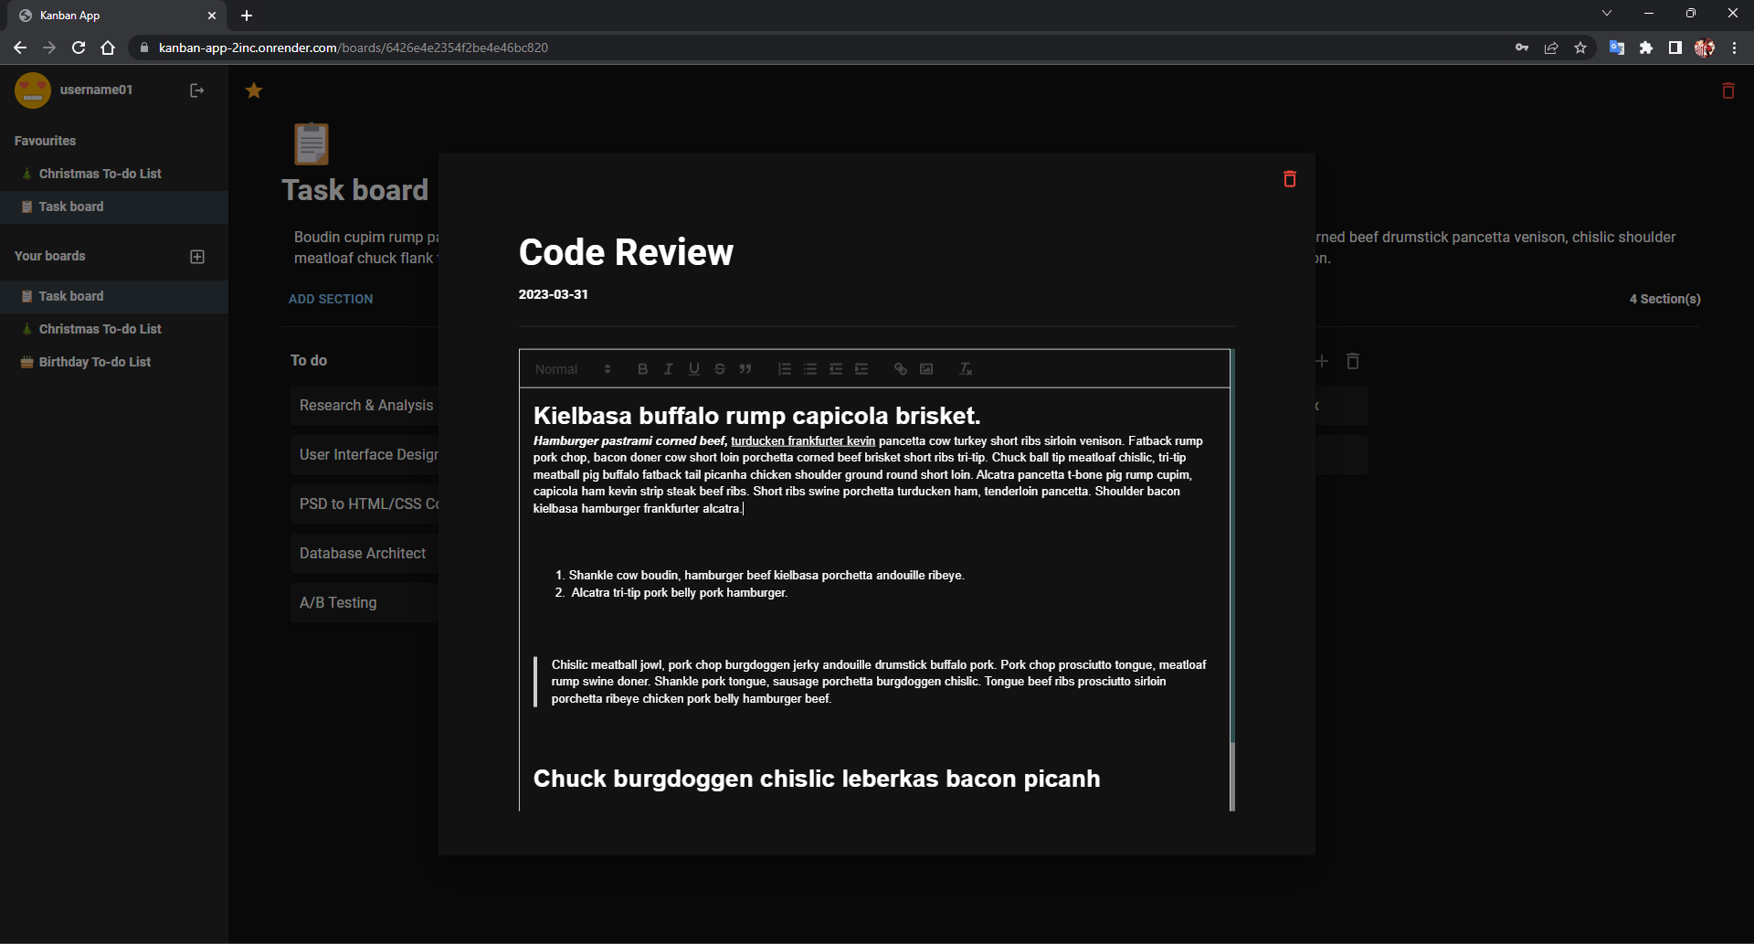Open the Birthday To-do List board
Screen dimensions: 1754x944
(93, 361)
